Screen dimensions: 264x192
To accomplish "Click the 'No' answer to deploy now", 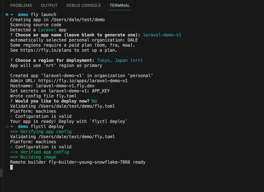I will coord(94,101).
